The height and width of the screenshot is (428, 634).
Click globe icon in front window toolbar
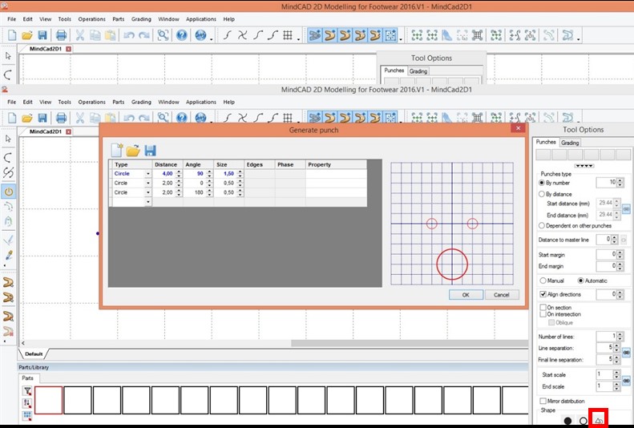click(200, 118)
